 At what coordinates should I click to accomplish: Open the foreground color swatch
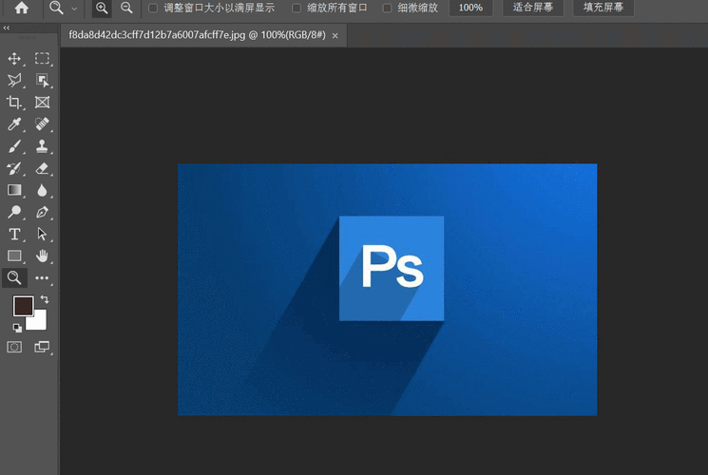(23, 306)
